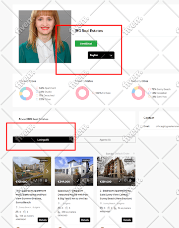Click the Send Email button

click(x=86, y=44)
